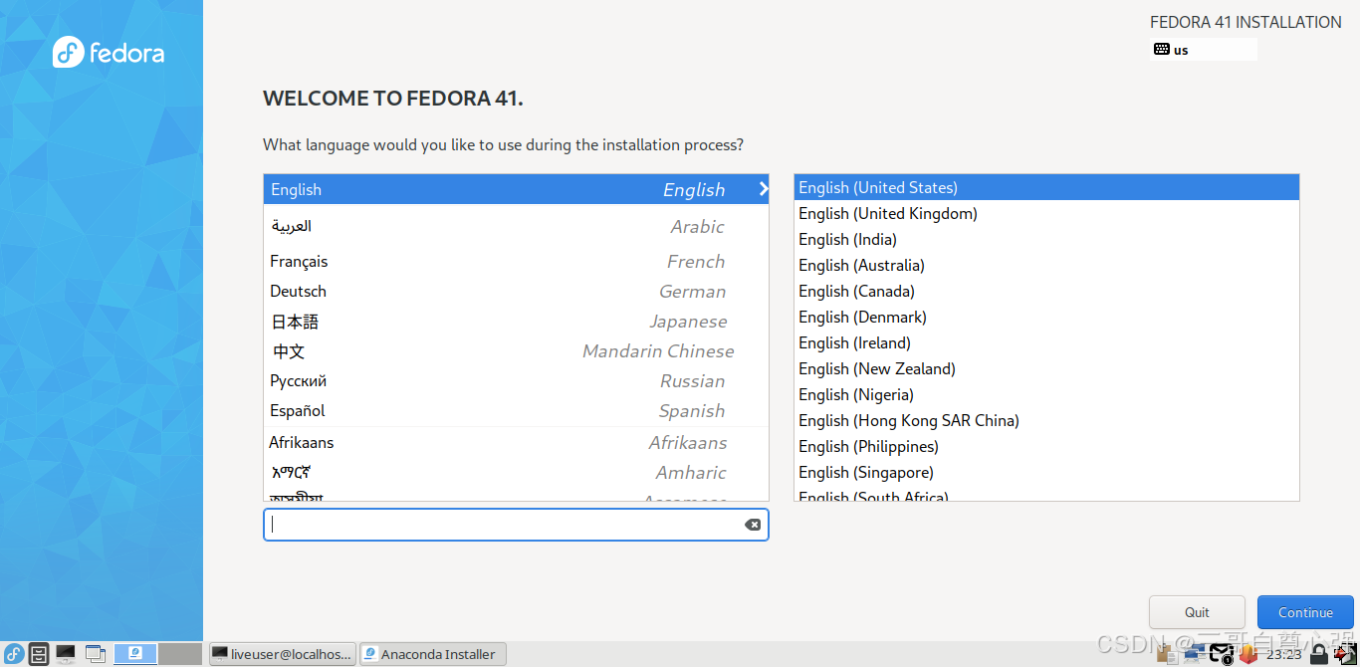The width and height of the screenshot is (1360, 667).
Task: Select Deutsch German language row
Action: (516, 291)
